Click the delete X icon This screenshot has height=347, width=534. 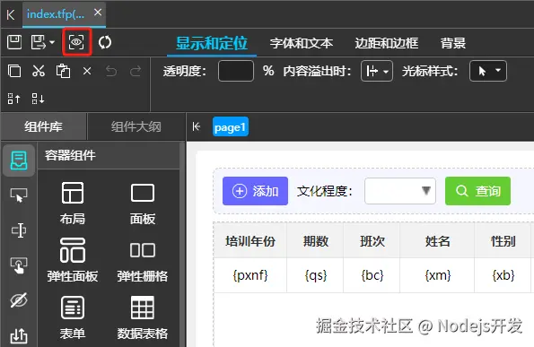[x=87, y=71]
